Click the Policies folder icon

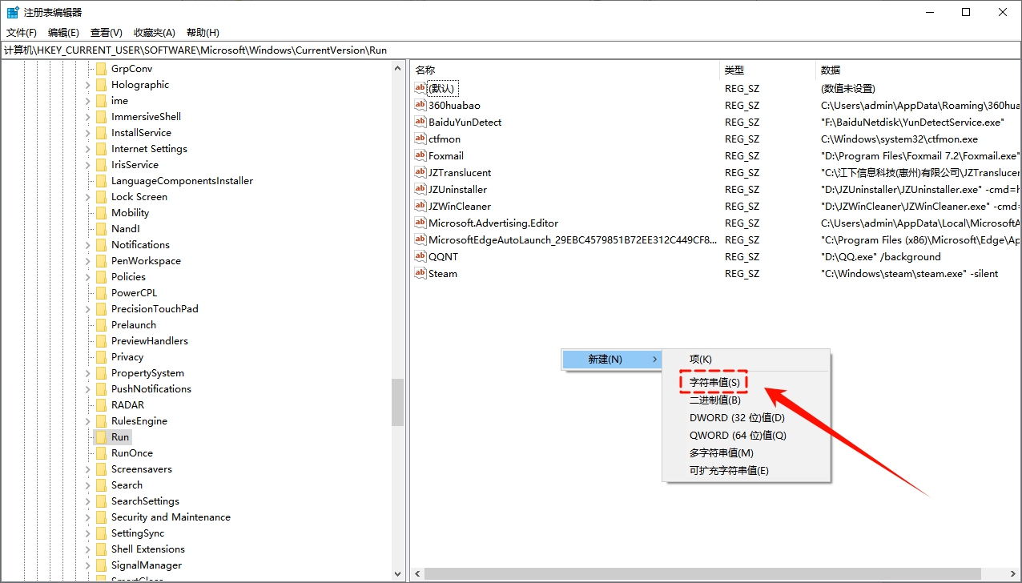click(x=101, y=277)
